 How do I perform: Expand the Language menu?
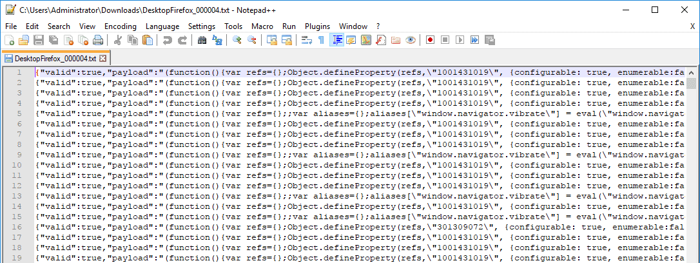click(x=162, y=26)
